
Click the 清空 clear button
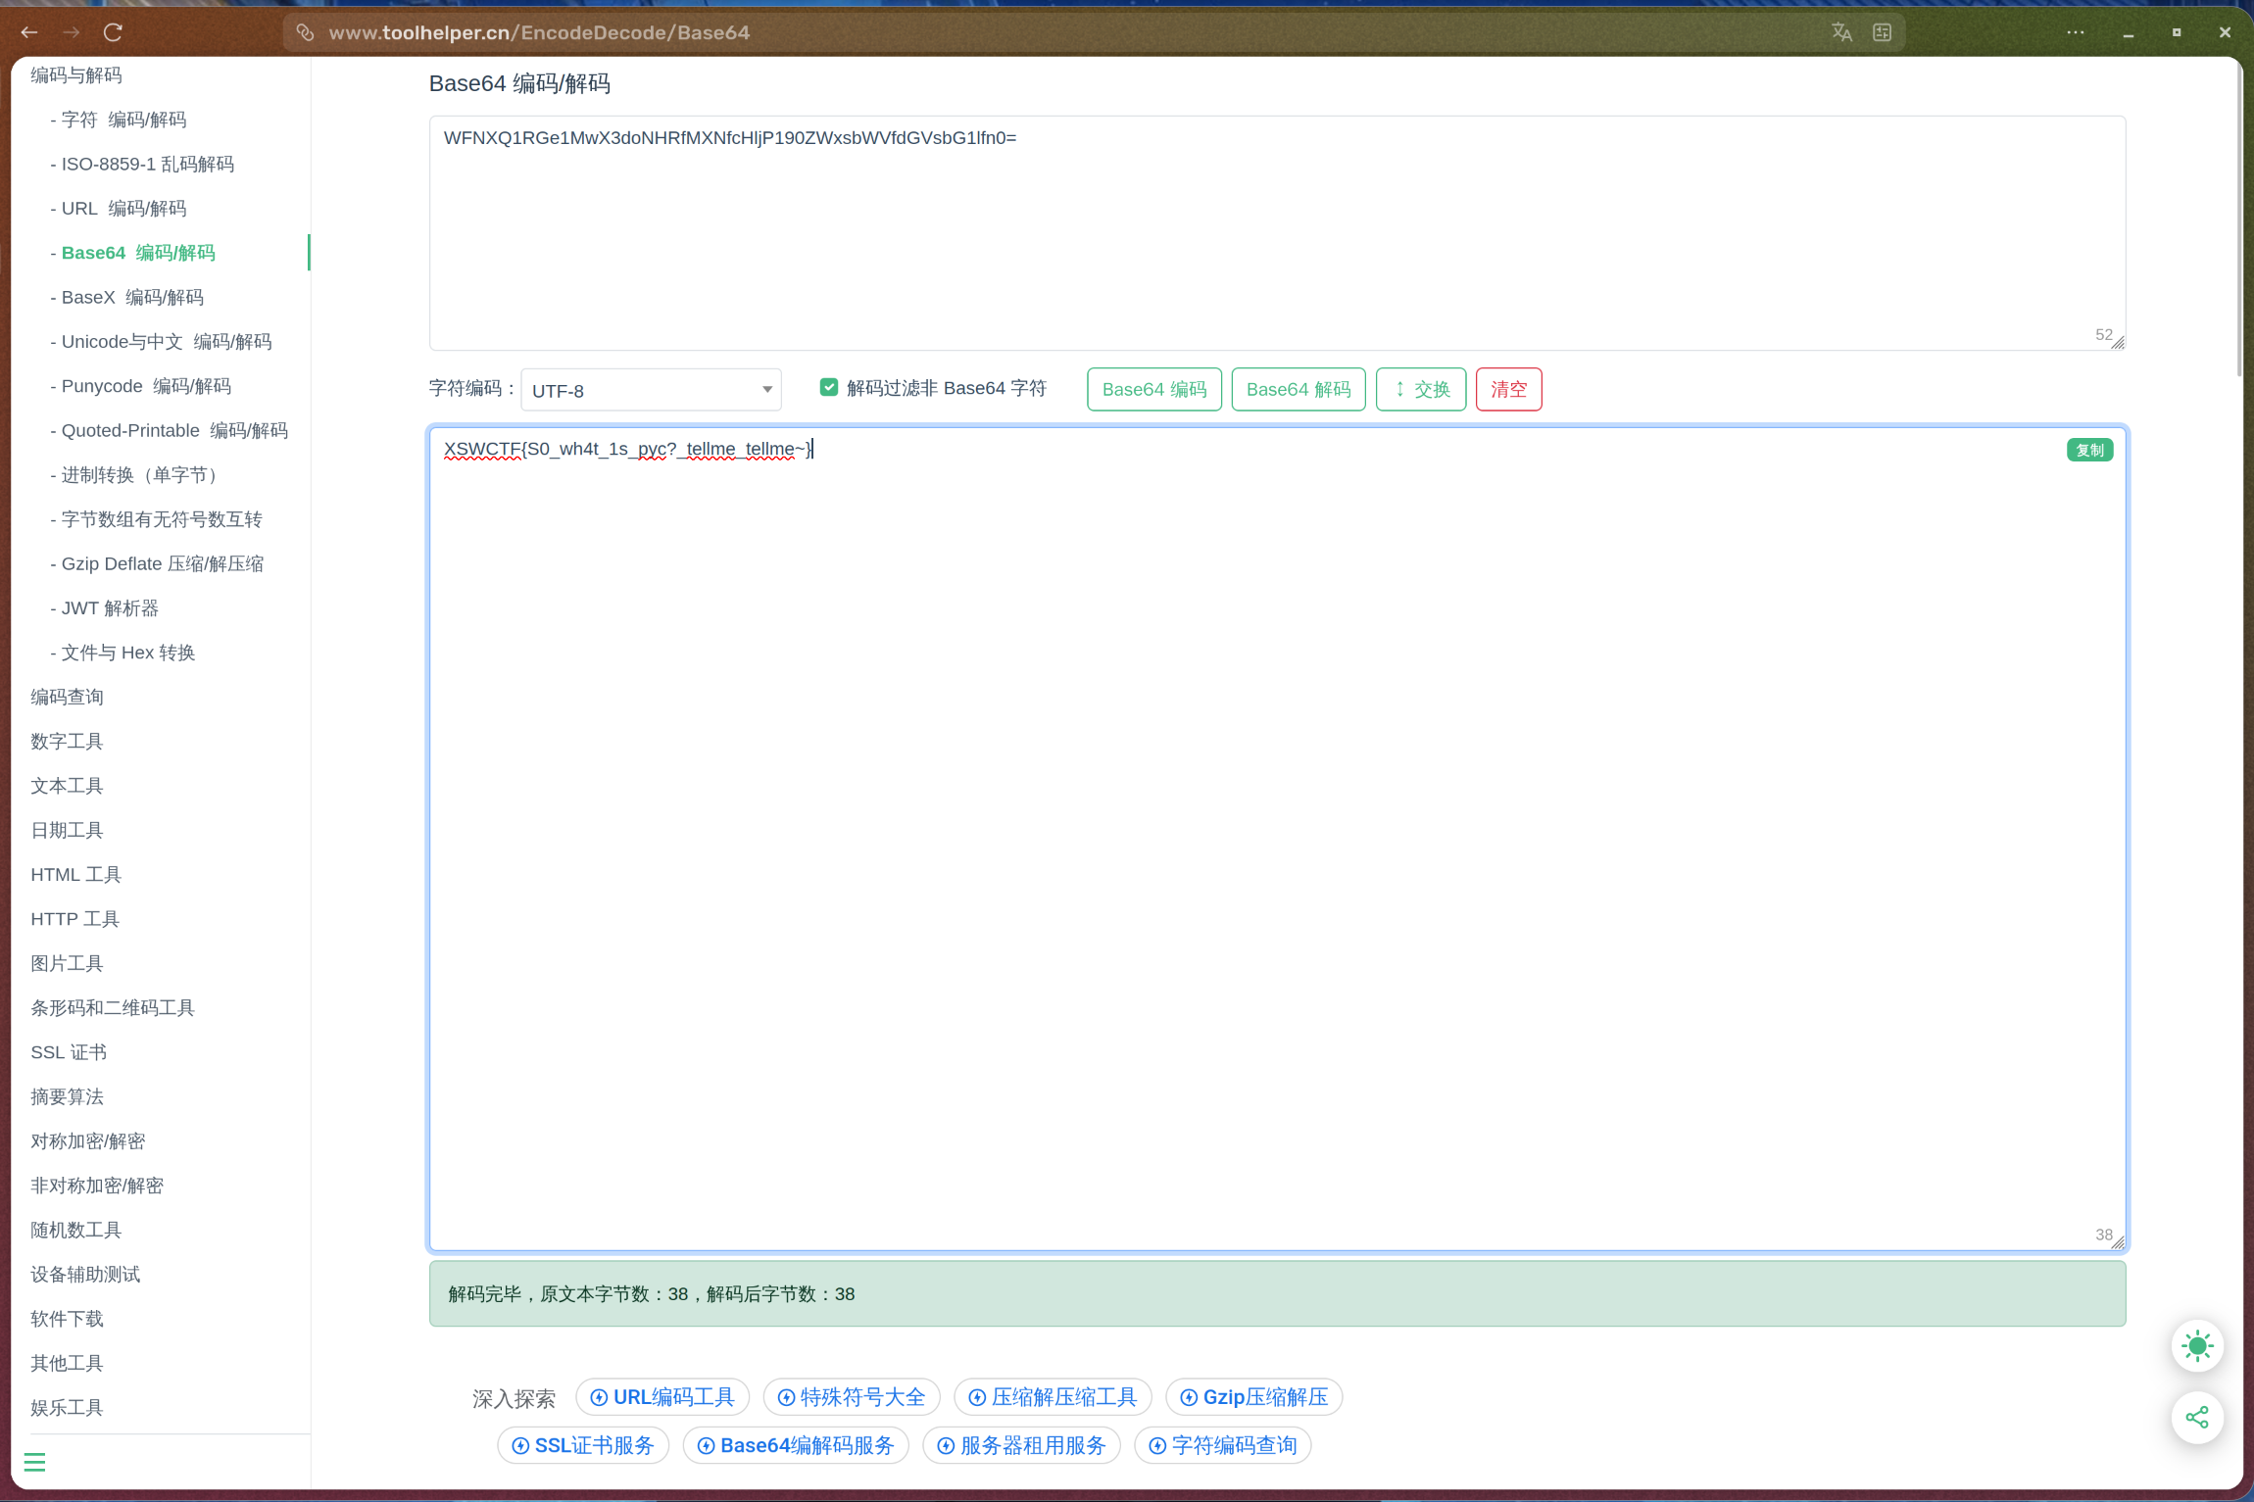(x=1508, y=389)
